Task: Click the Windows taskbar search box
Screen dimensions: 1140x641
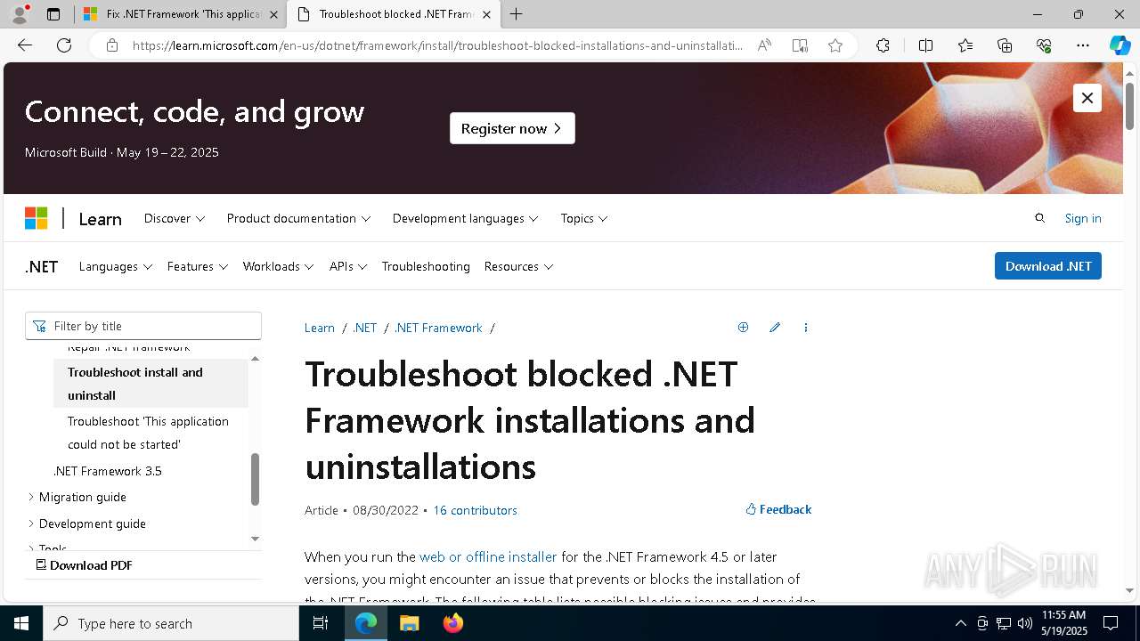Action: 171,623
